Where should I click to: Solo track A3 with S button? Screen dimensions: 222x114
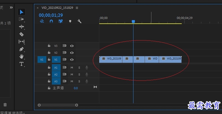point(79,81)
